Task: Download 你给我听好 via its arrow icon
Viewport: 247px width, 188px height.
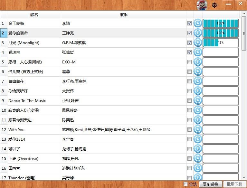Action: pyautogui.click(x=198, y=91)
